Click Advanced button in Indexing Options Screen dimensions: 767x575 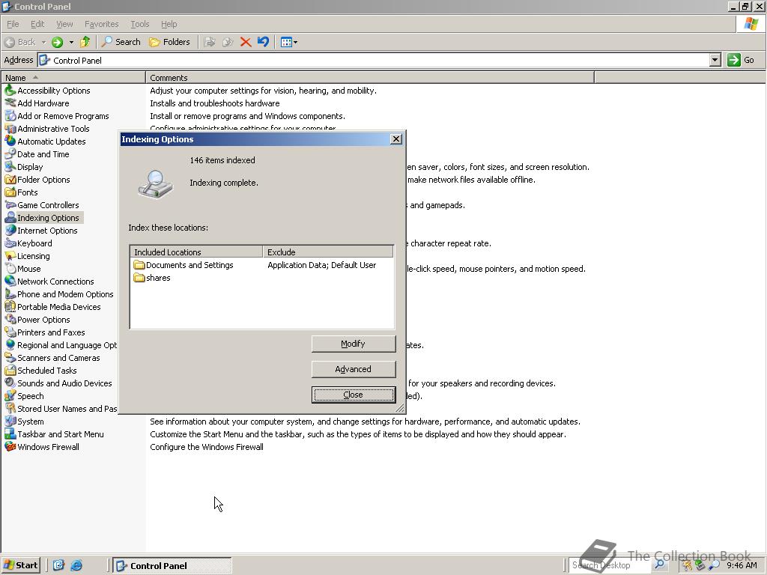(x=354, y=369)
